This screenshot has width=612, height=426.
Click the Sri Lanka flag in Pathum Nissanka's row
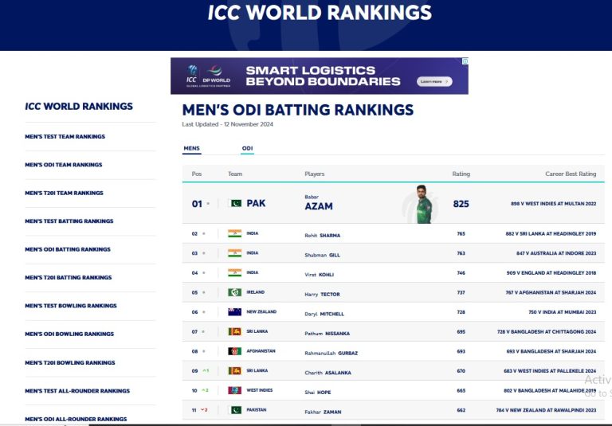pyautogui.click(x=234, y=331)
